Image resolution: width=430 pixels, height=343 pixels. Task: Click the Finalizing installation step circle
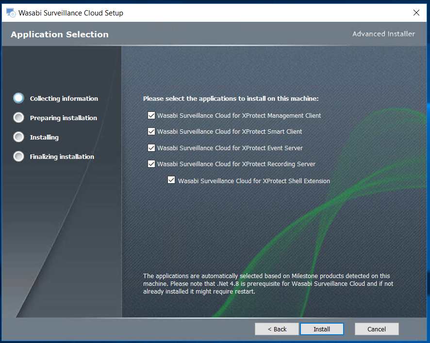[18, 156]
